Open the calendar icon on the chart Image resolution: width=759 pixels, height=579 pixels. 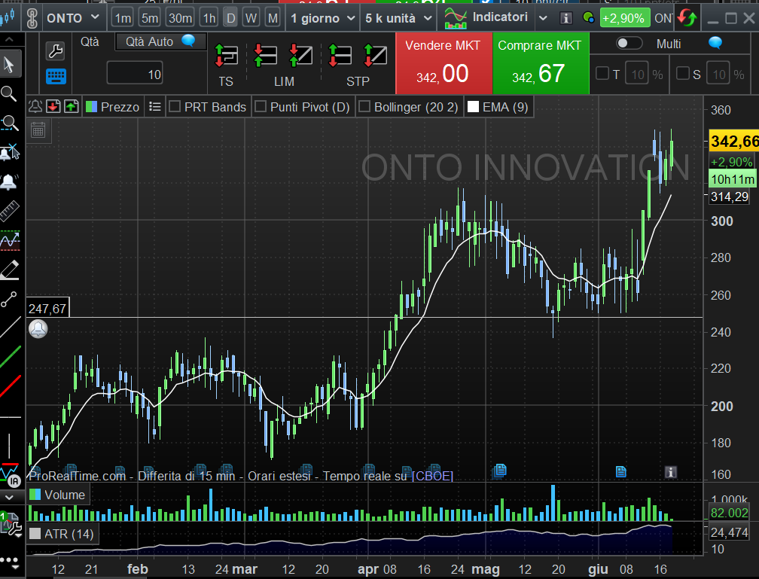[x=38, y=130]
